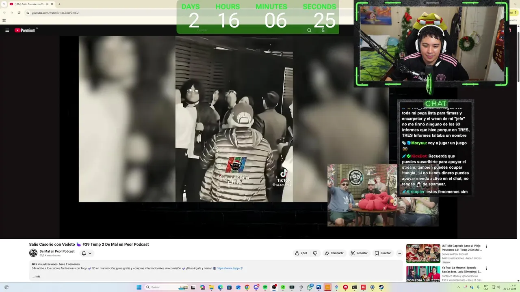Open Ya Fue: La Muerte recommended thumbnail
Screen dimensions: 520x292
coord(423,274)
